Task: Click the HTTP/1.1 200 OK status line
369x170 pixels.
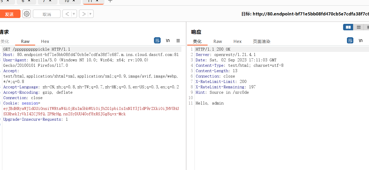Action: [x=213, y=49]
